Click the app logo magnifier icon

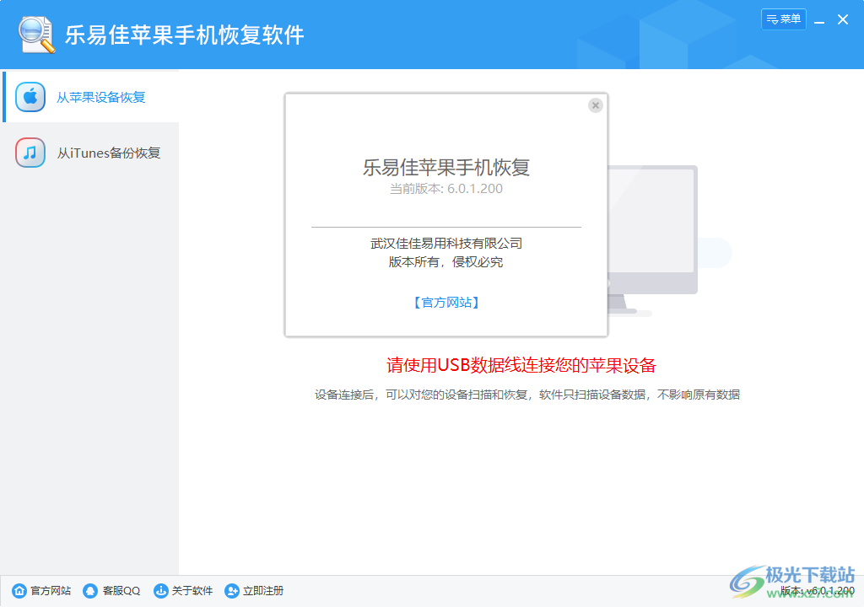(x=37, y=35)
